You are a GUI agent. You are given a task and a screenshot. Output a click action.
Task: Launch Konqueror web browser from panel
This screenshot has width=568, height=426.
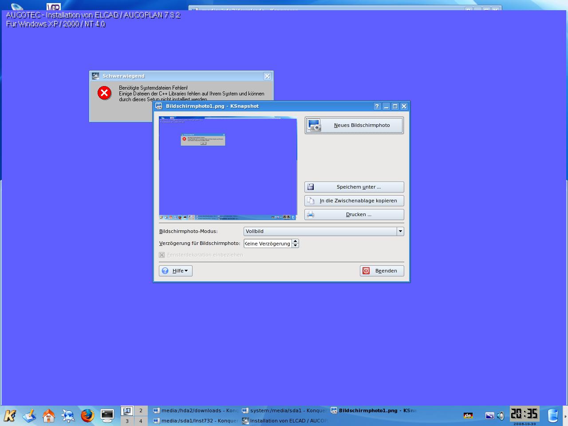68,416
